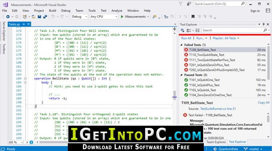The image size is (272, 151).
Task: Click the QuantumKata repository in status bar
Action: (x=226, y=149)
